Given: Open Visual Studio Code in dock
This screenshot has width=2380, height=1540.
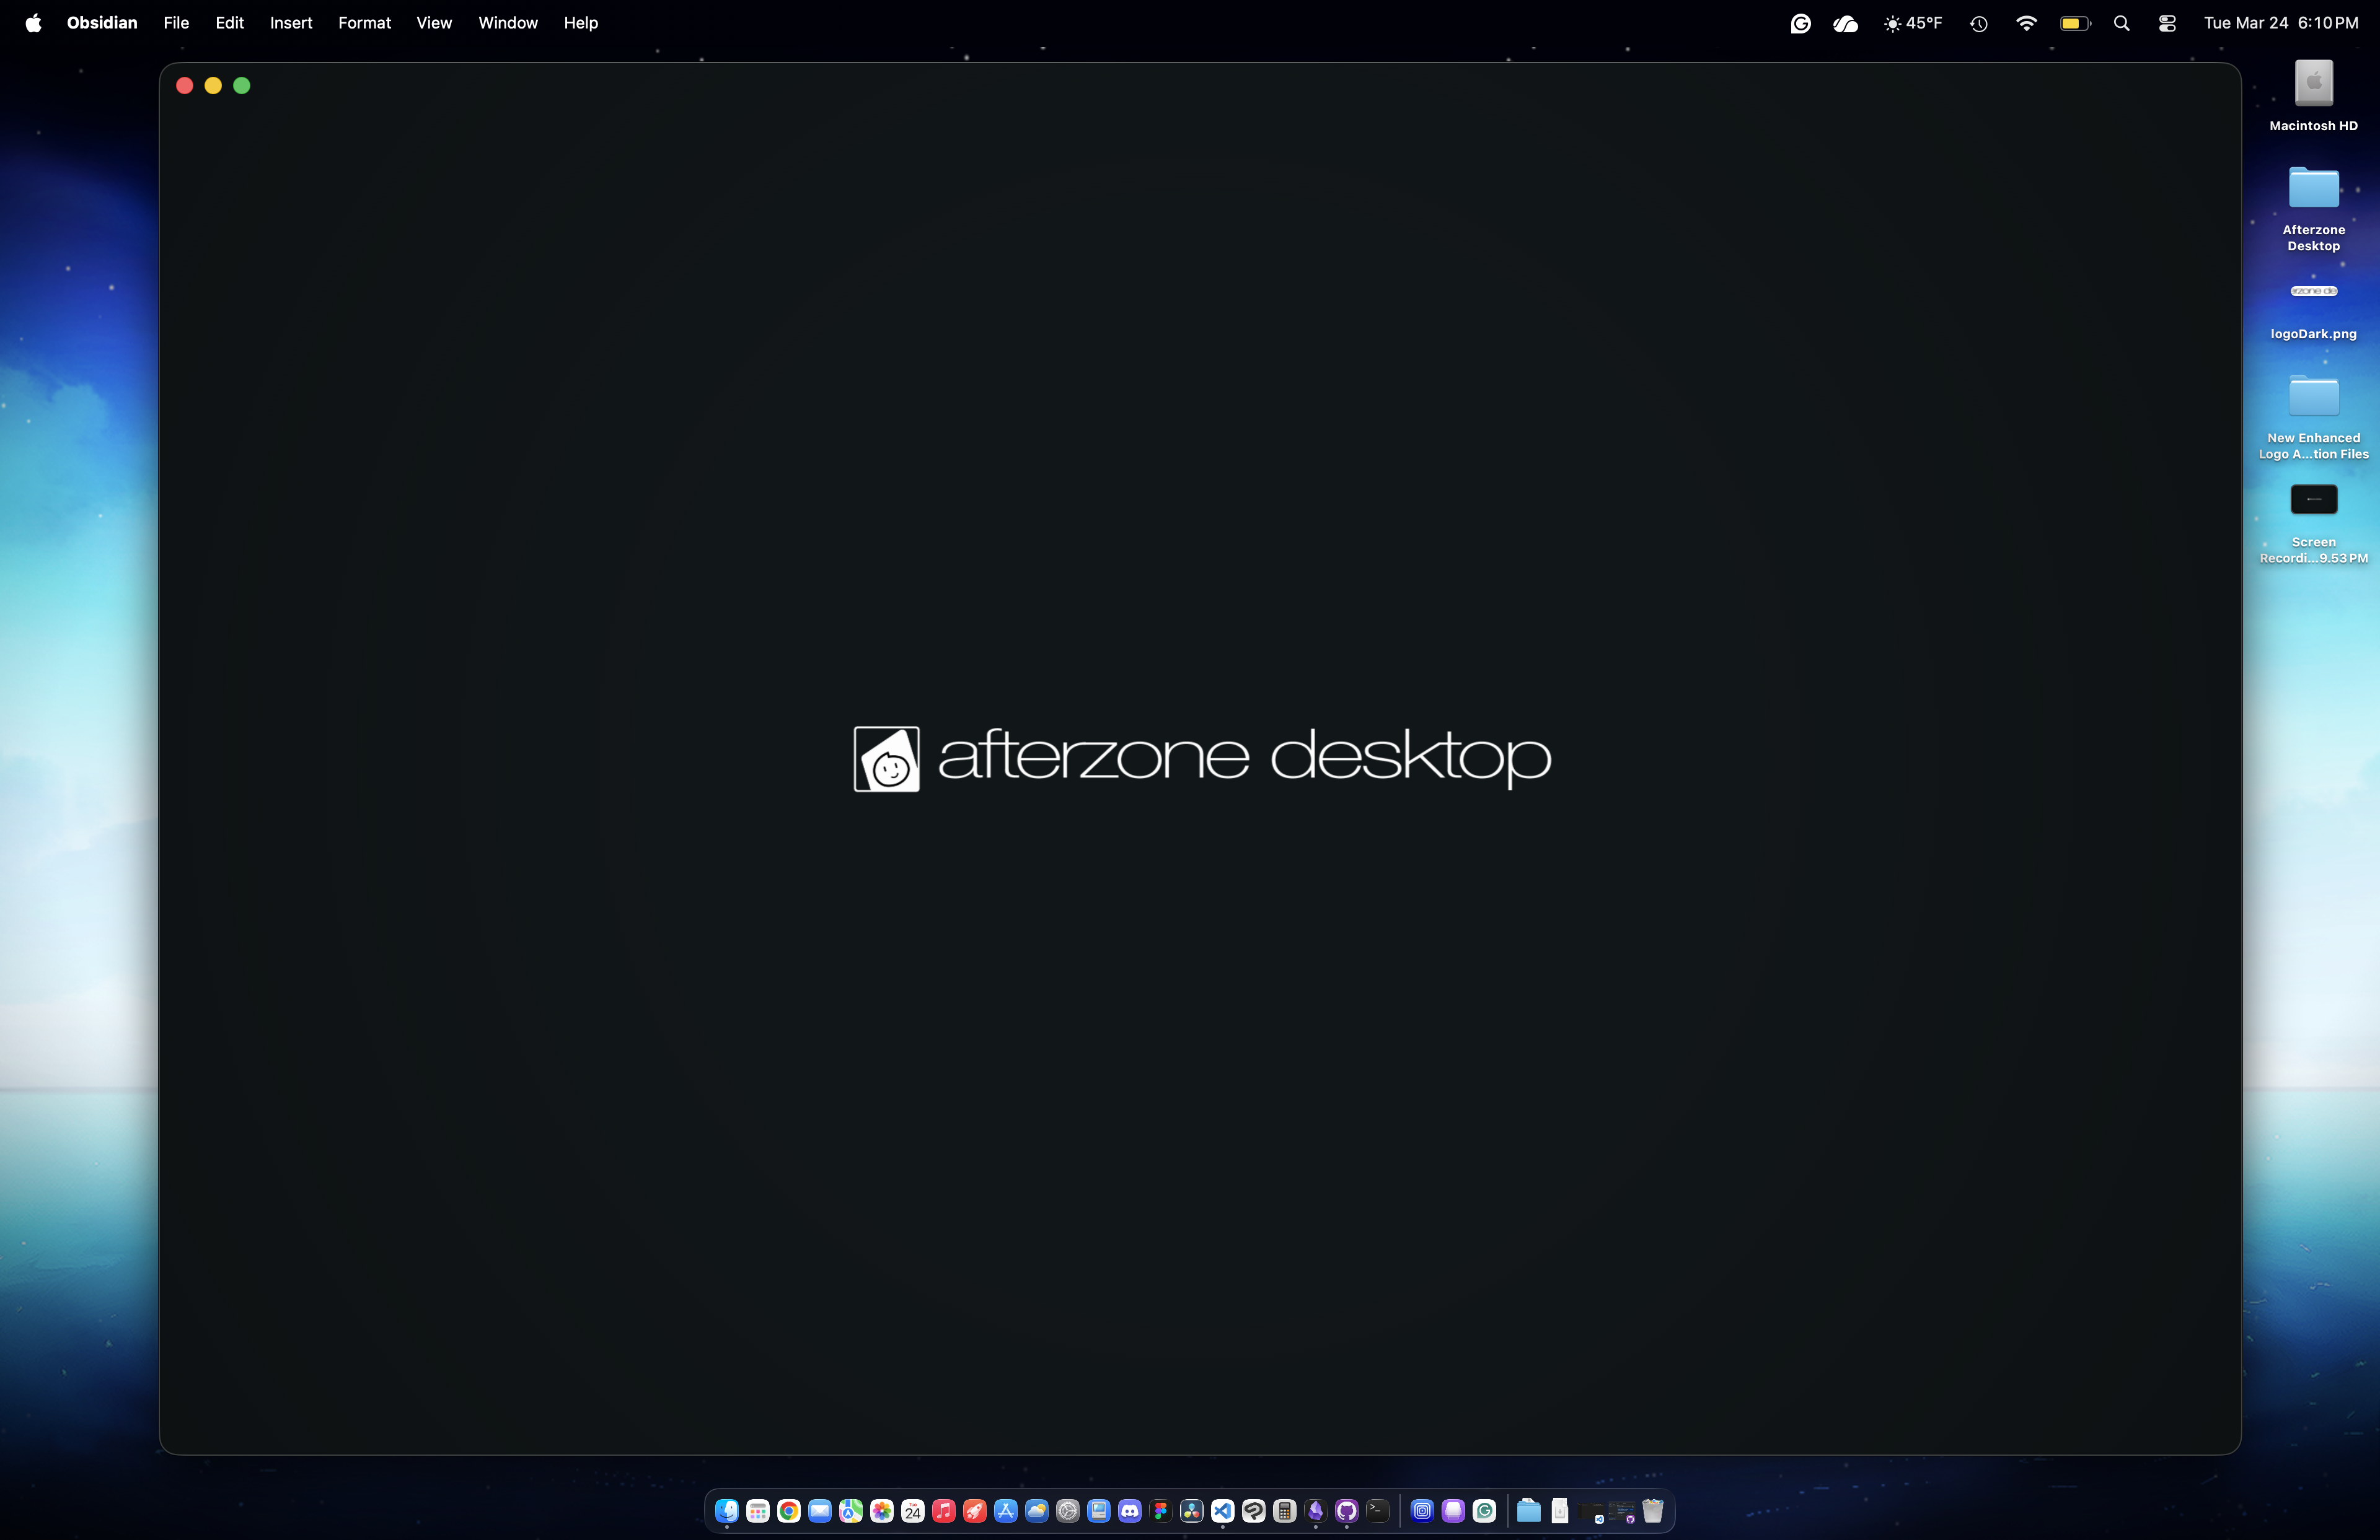Looking at the screenshot, I should point(1222,1511).
